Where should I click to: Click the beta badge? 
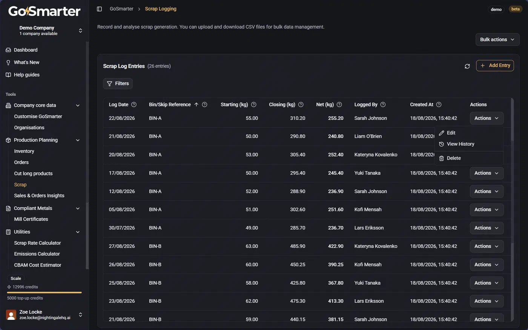click(516, 9)
